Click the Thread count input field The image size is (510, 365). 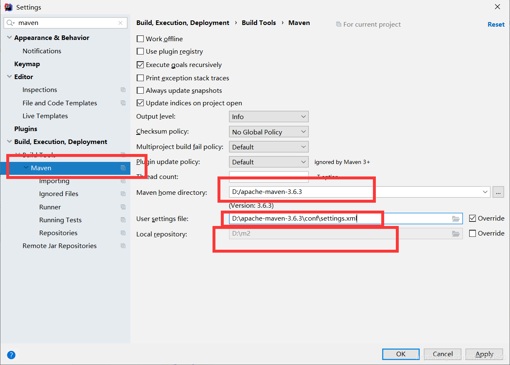pos(268,176)
